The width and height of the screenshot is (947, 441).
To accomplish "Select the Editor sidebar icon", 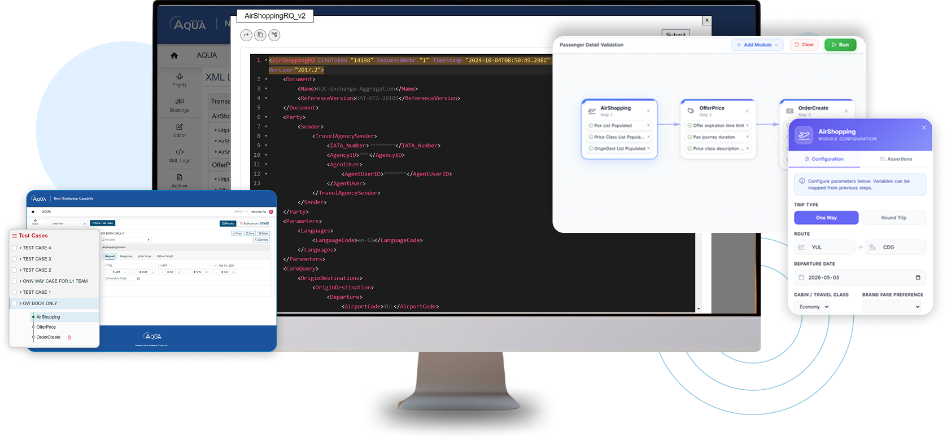I will click(180, 130).
